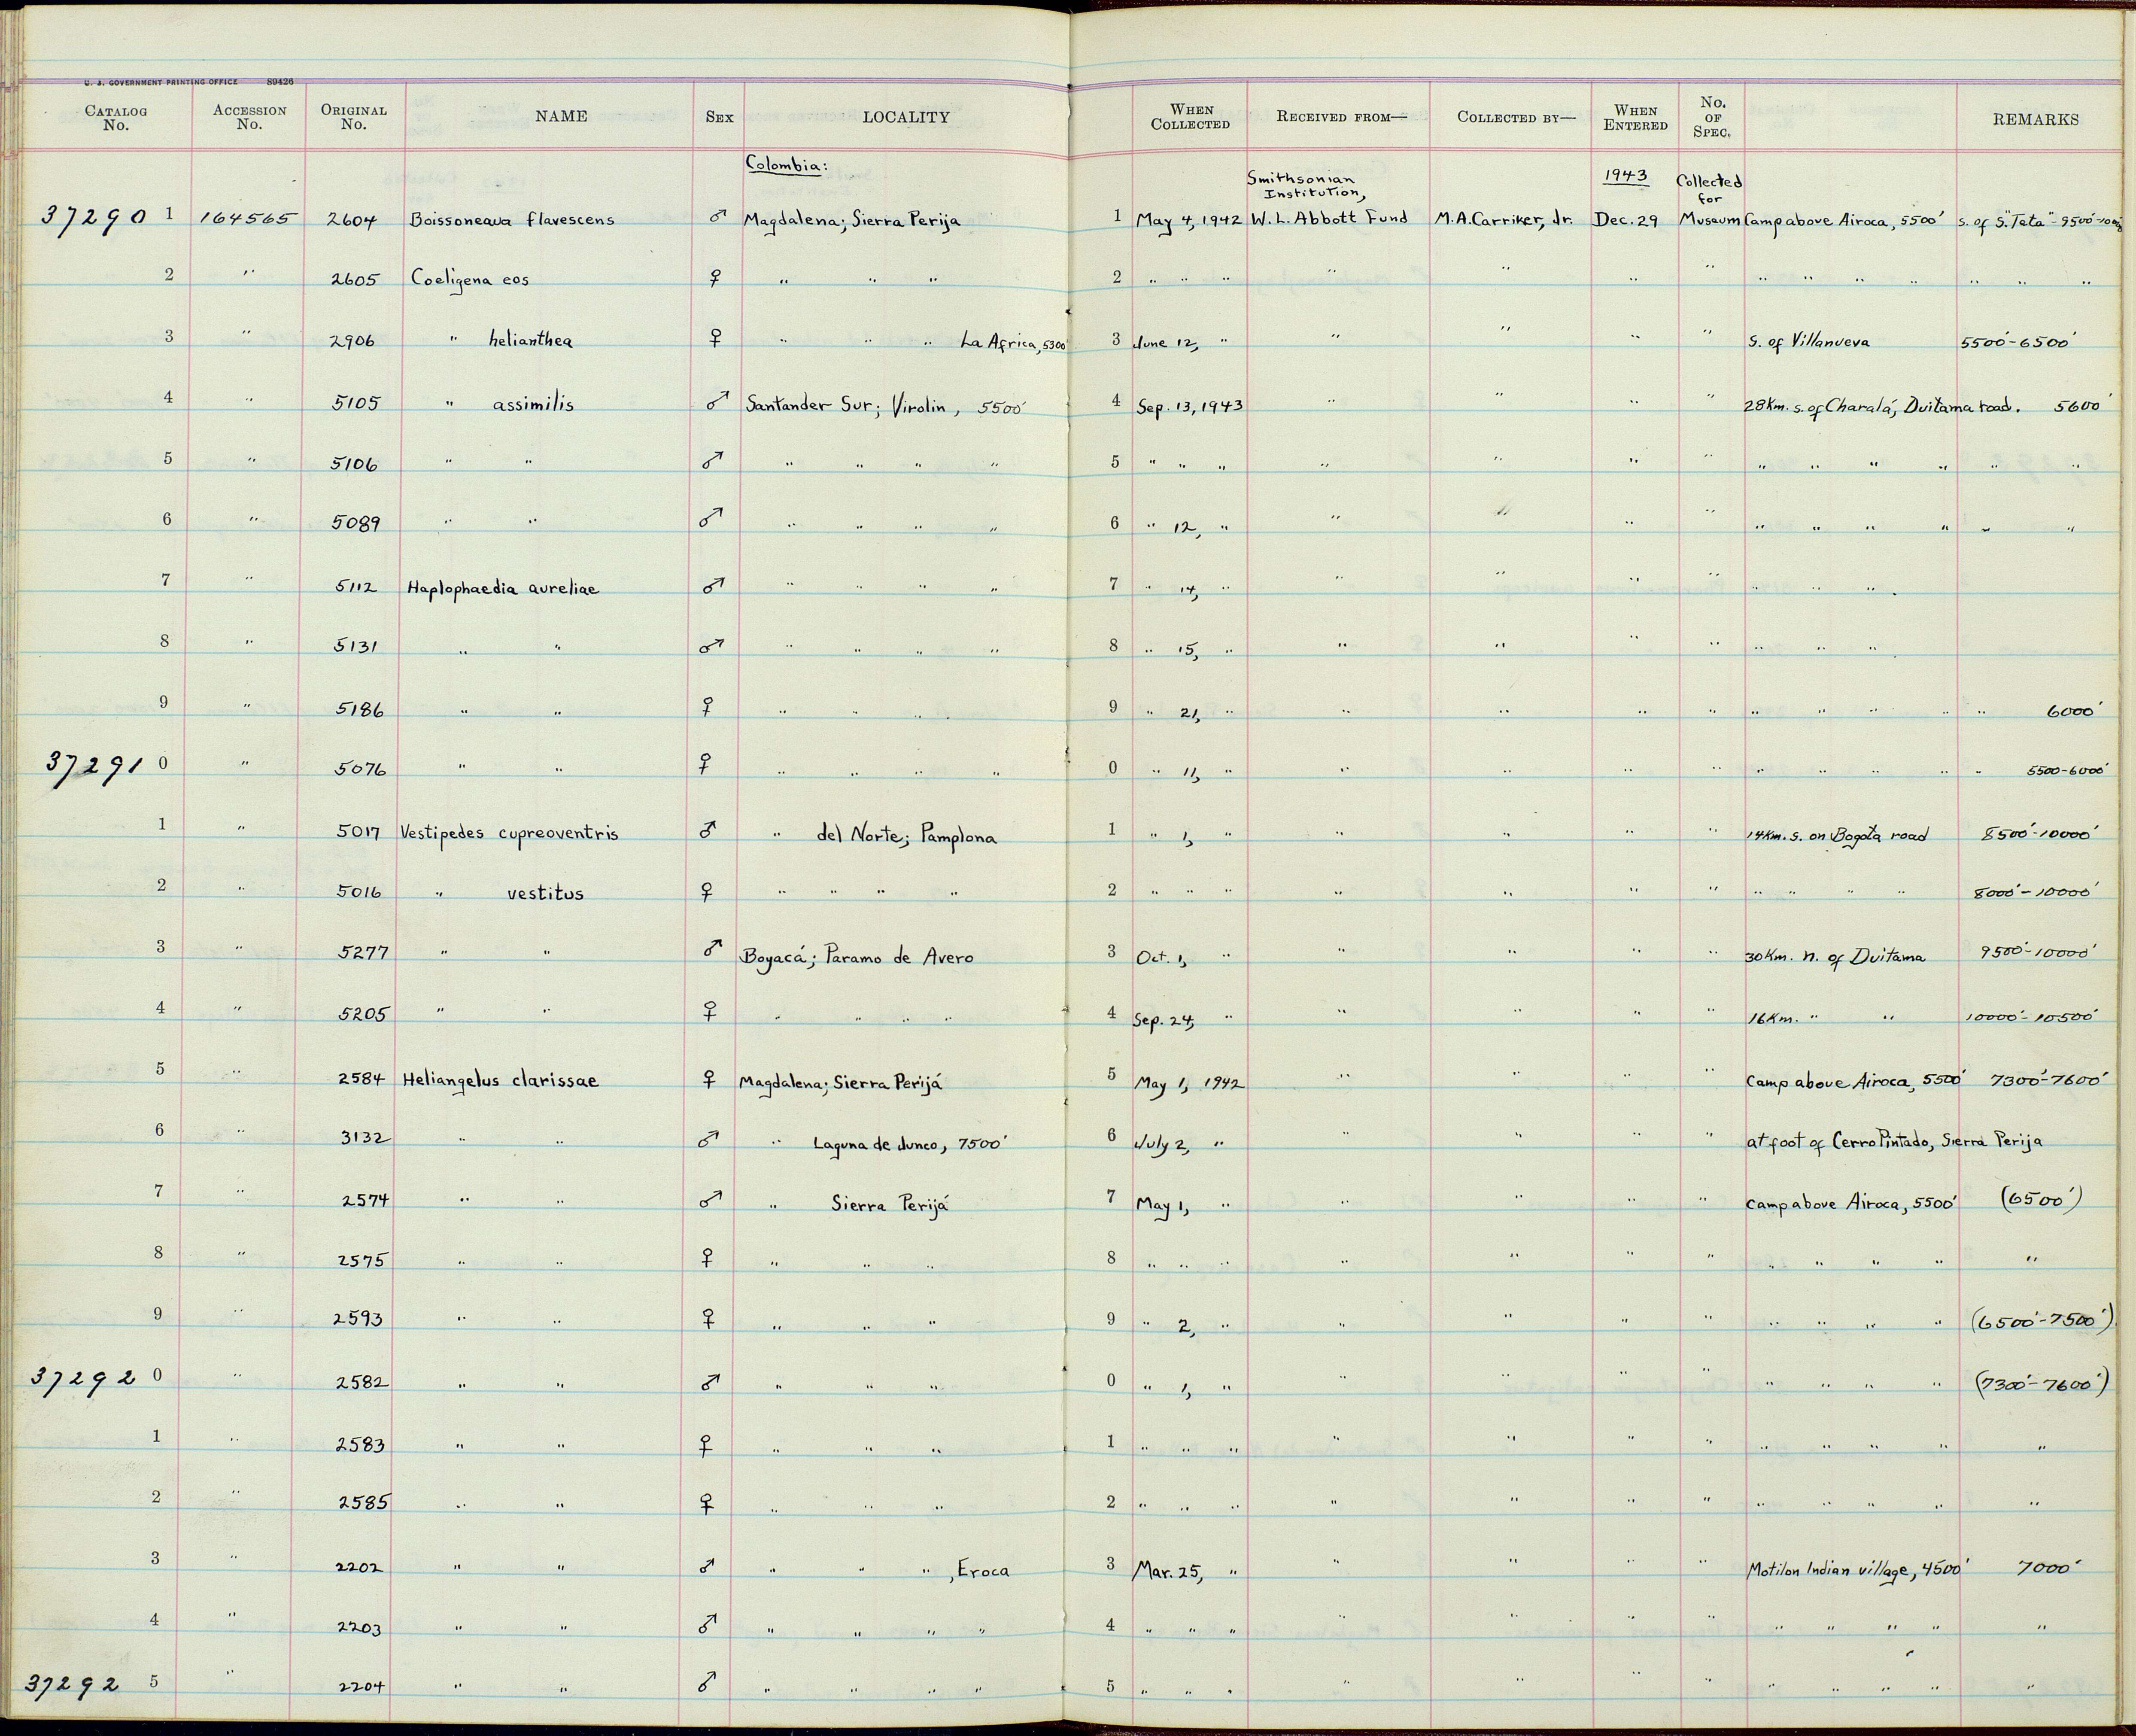This screenshot has width=2136, height=1736.
Task: Click the 'Oct. 1' collection date
Action: [1161, 958]
